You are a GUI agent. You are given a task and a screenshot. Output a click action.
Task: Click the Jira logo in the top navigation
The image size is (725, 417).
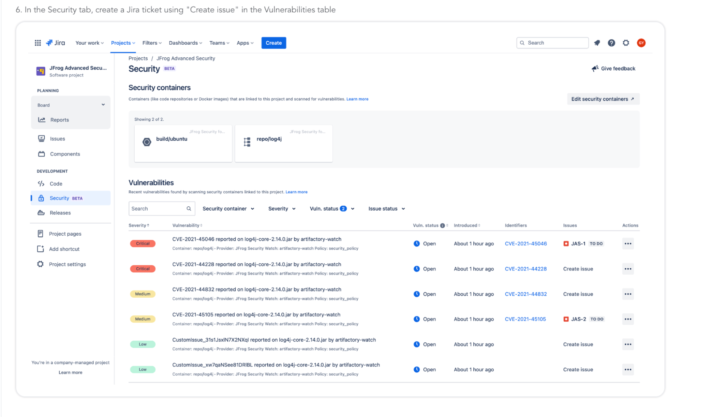[56, 42]
